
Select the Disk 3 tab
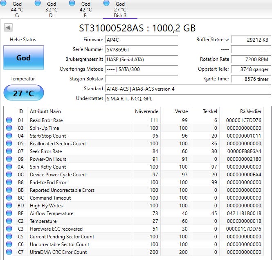pyautogui.click(x=120, y=10)
